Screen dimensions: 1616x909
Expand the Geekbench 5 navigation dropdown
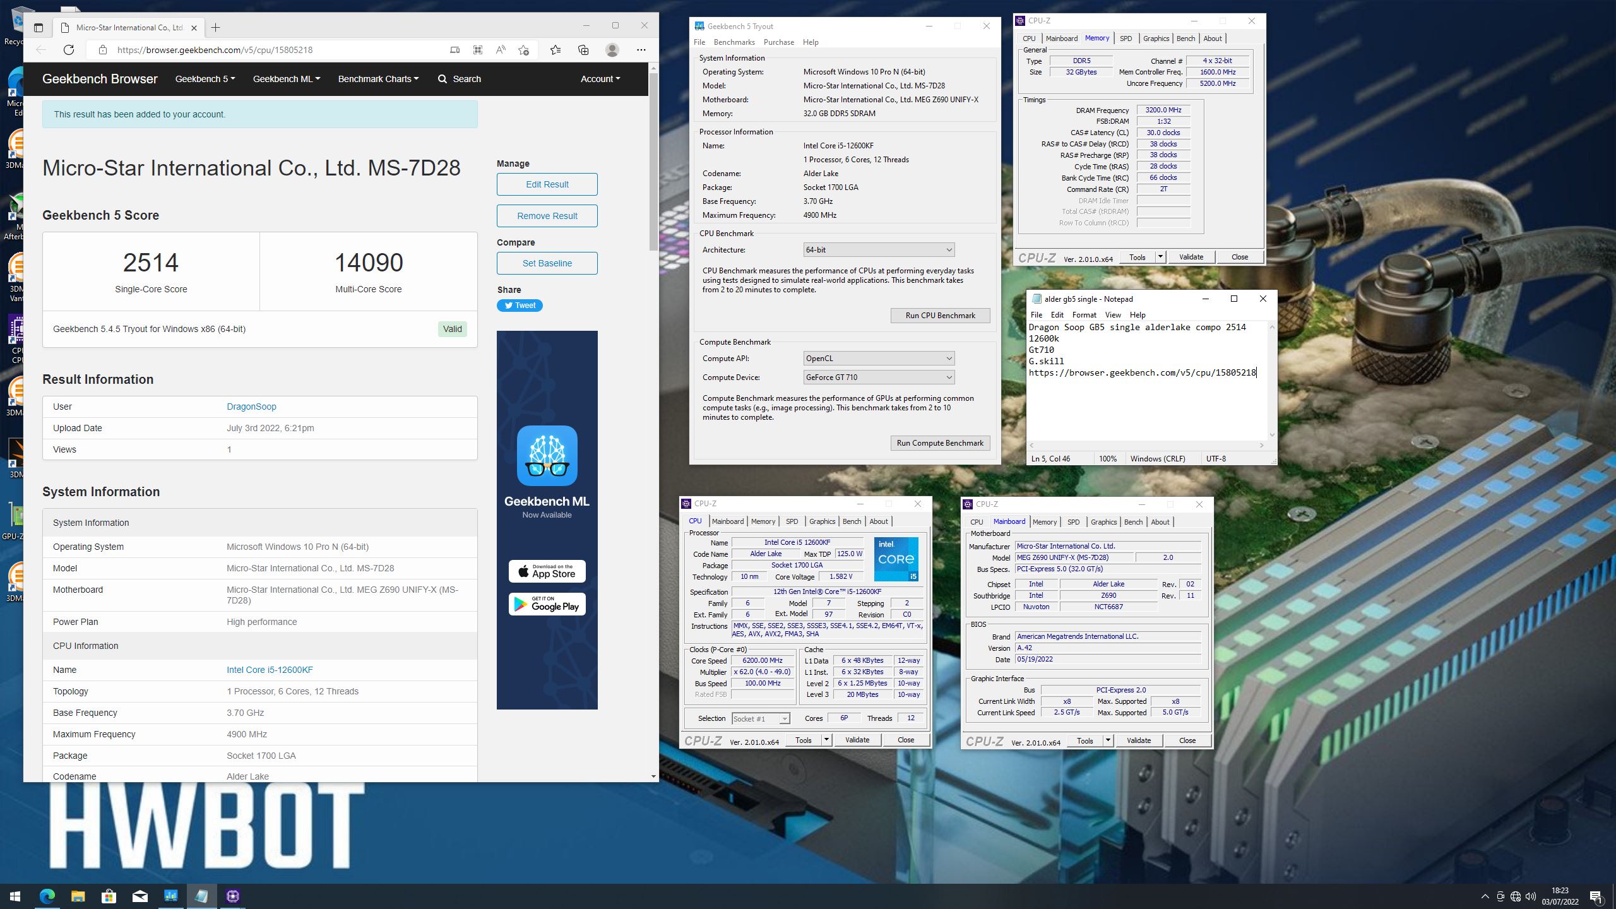205,79
